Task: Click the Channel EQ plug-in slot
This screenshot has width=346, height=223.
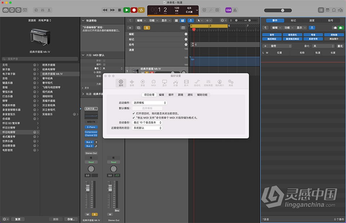Action: 91,135
